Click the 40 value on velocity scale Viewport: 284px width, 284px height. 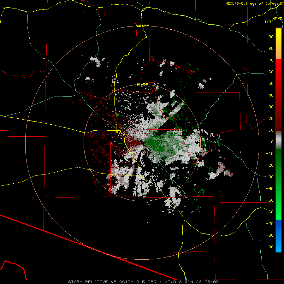[271, 95]
